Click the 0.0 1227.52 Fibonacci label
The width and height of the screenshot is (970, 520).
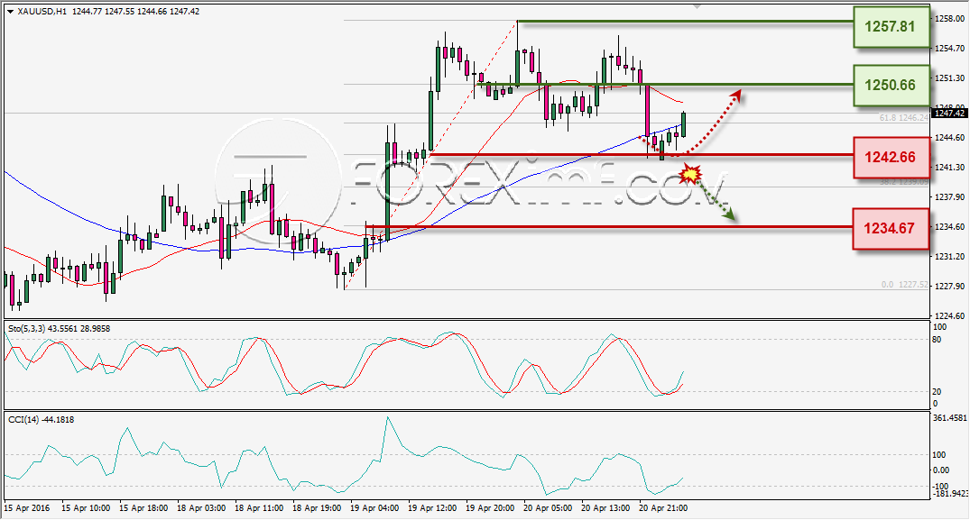[x=905, y=285]
